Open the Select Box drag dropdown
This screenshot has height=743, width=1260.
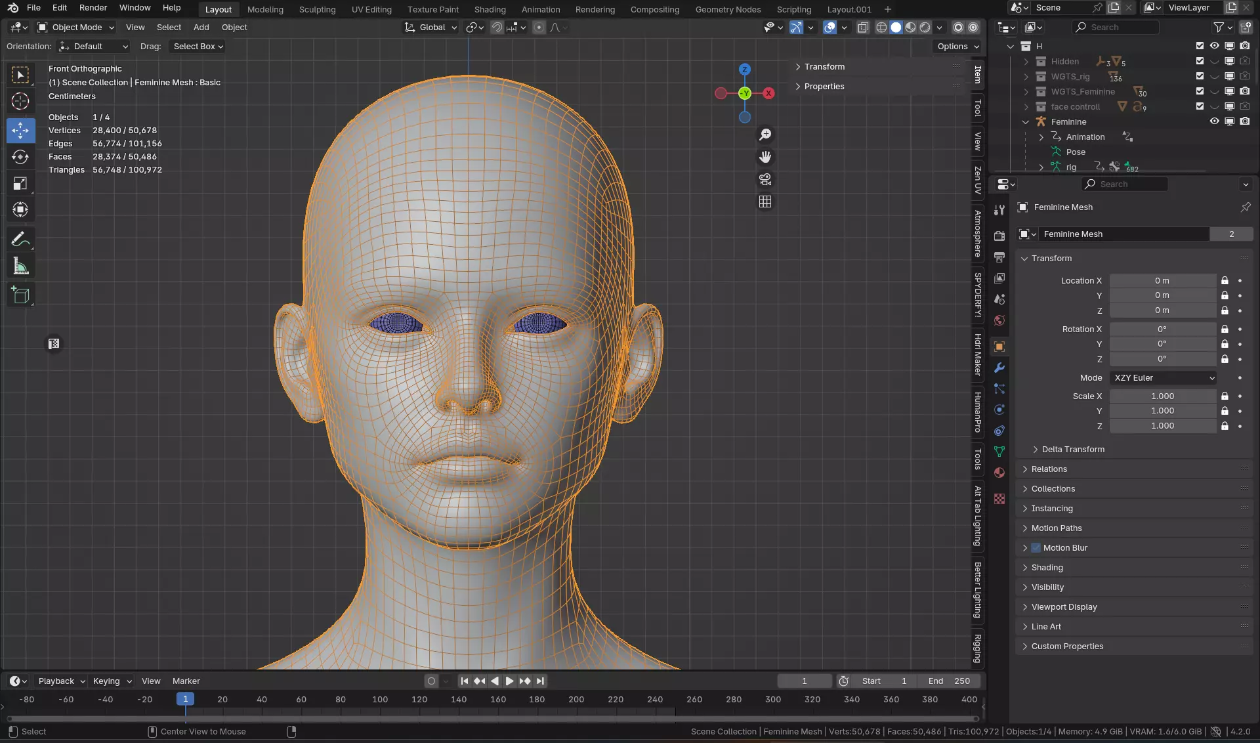(198, 47)
